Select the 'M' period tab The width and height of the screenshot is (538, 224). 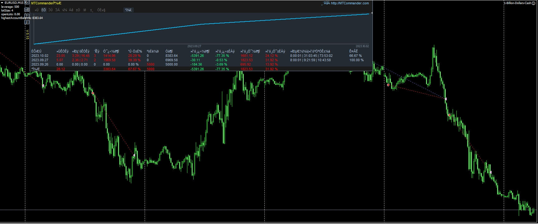click(84, 10)
